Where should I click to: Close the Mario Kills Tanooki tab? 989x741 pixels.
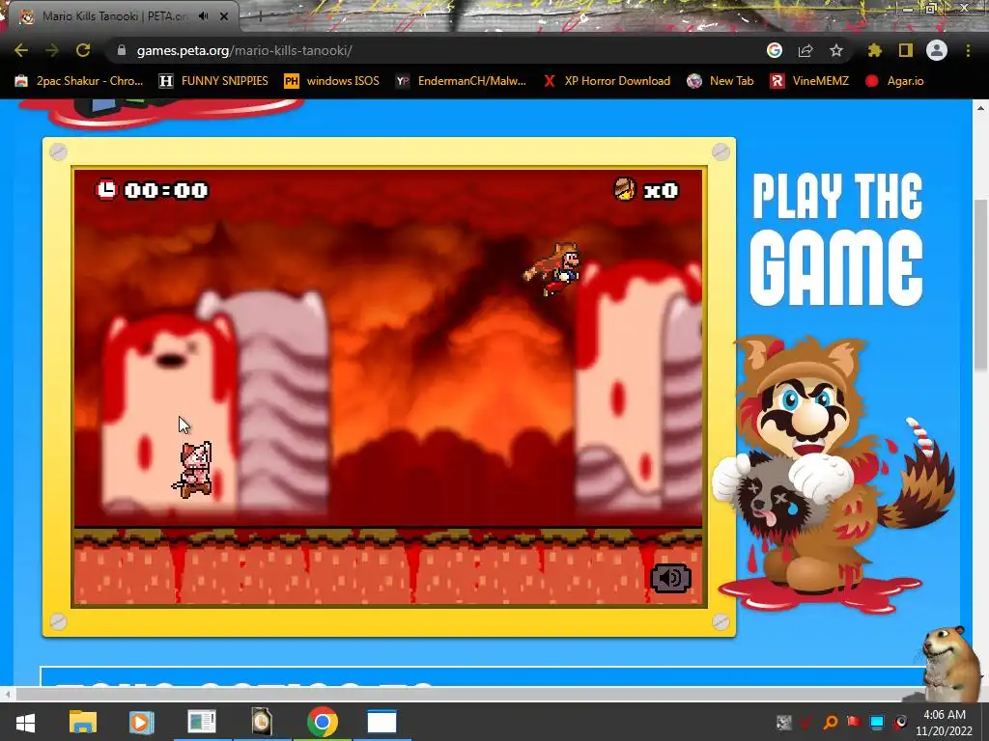coord(224,16)
